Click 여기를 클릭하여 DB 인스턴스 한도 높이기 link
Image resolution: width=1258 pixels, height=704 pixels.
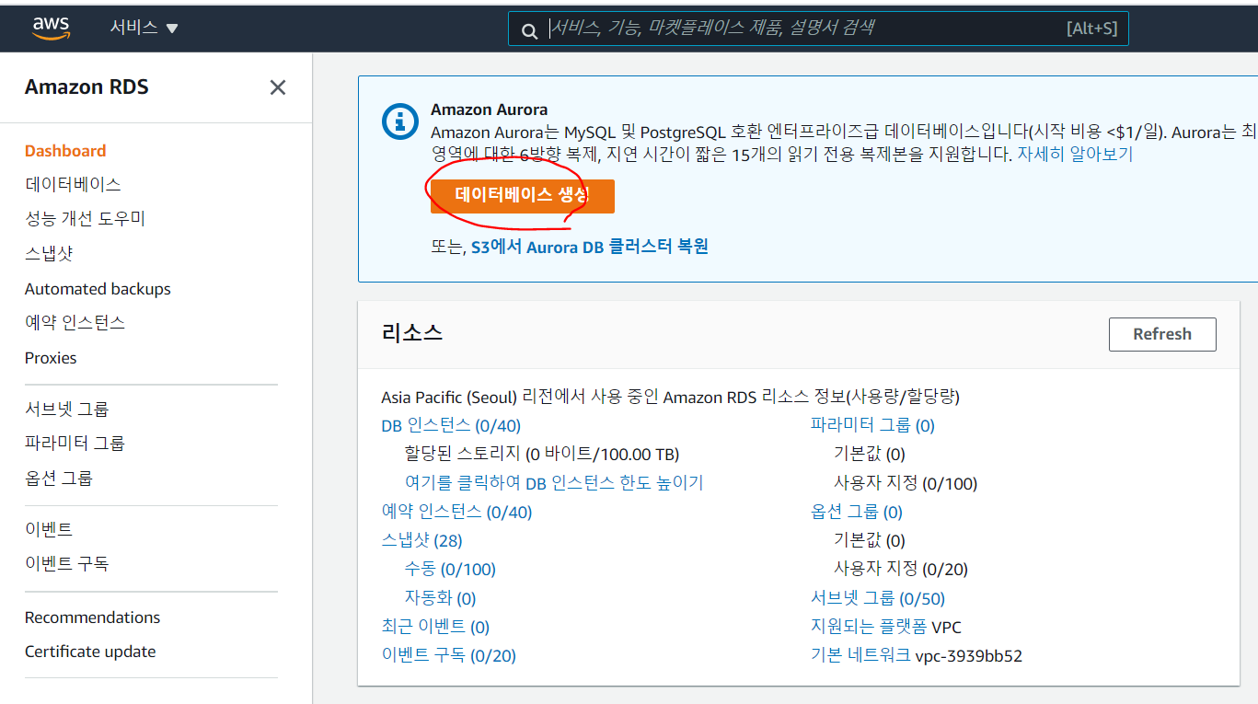coord(554,483)
